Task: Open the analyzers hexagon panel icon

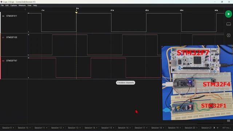Action: click(x=229, y=35)
